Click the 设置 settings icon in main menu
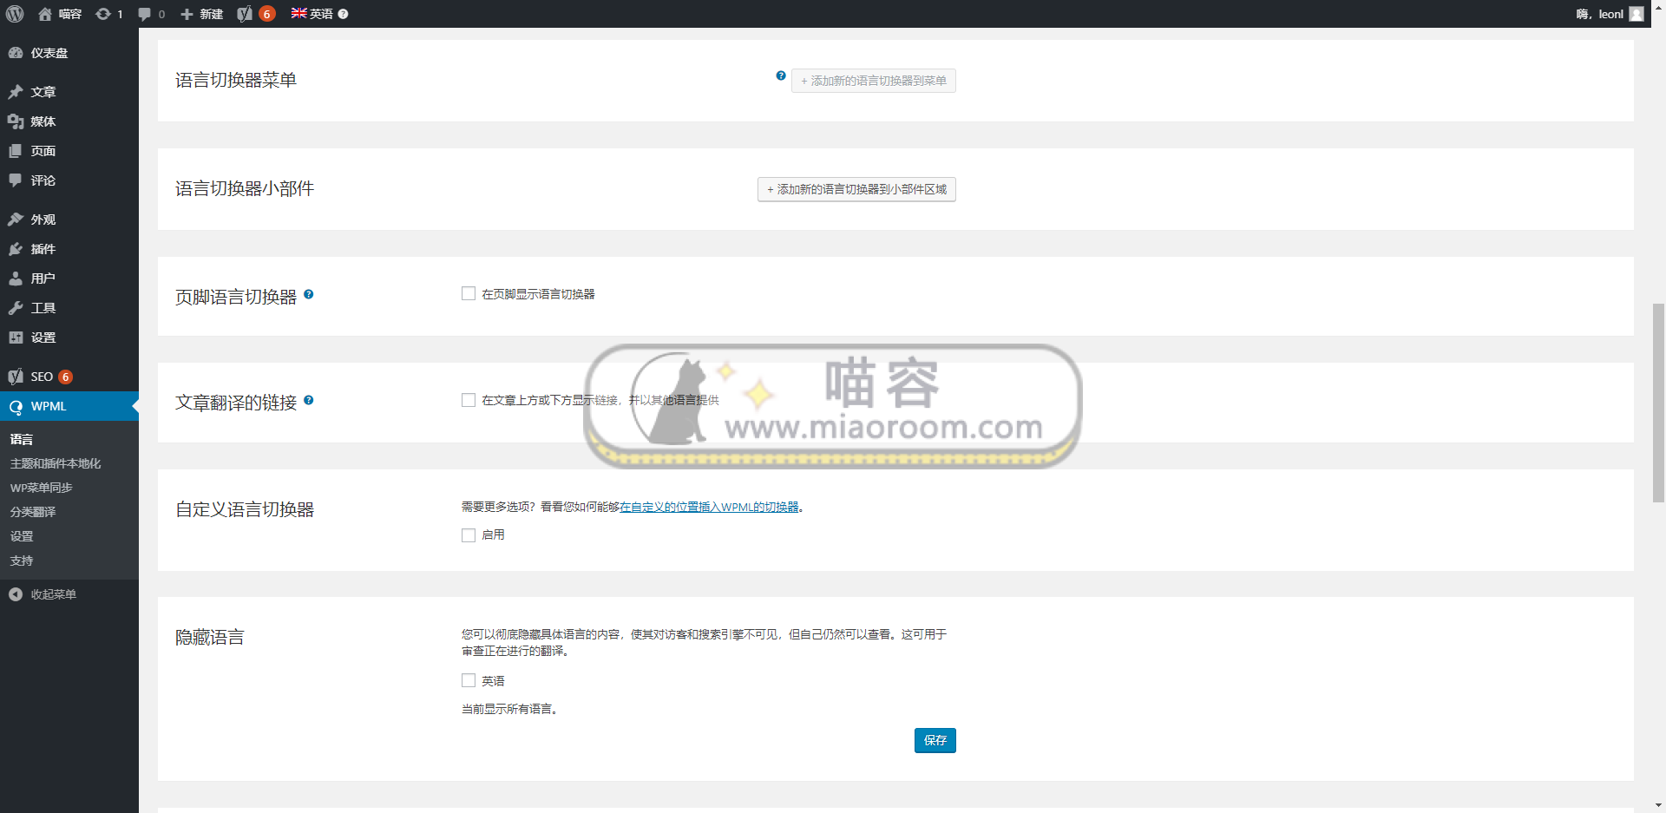This screenshot has height=813, width=1666. (x=16, y=338)
